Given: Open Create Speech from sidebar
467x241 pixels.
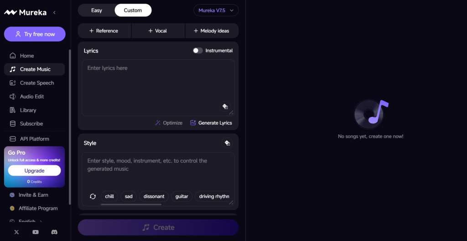Looking at the screenshot, I should click(36, 83).
